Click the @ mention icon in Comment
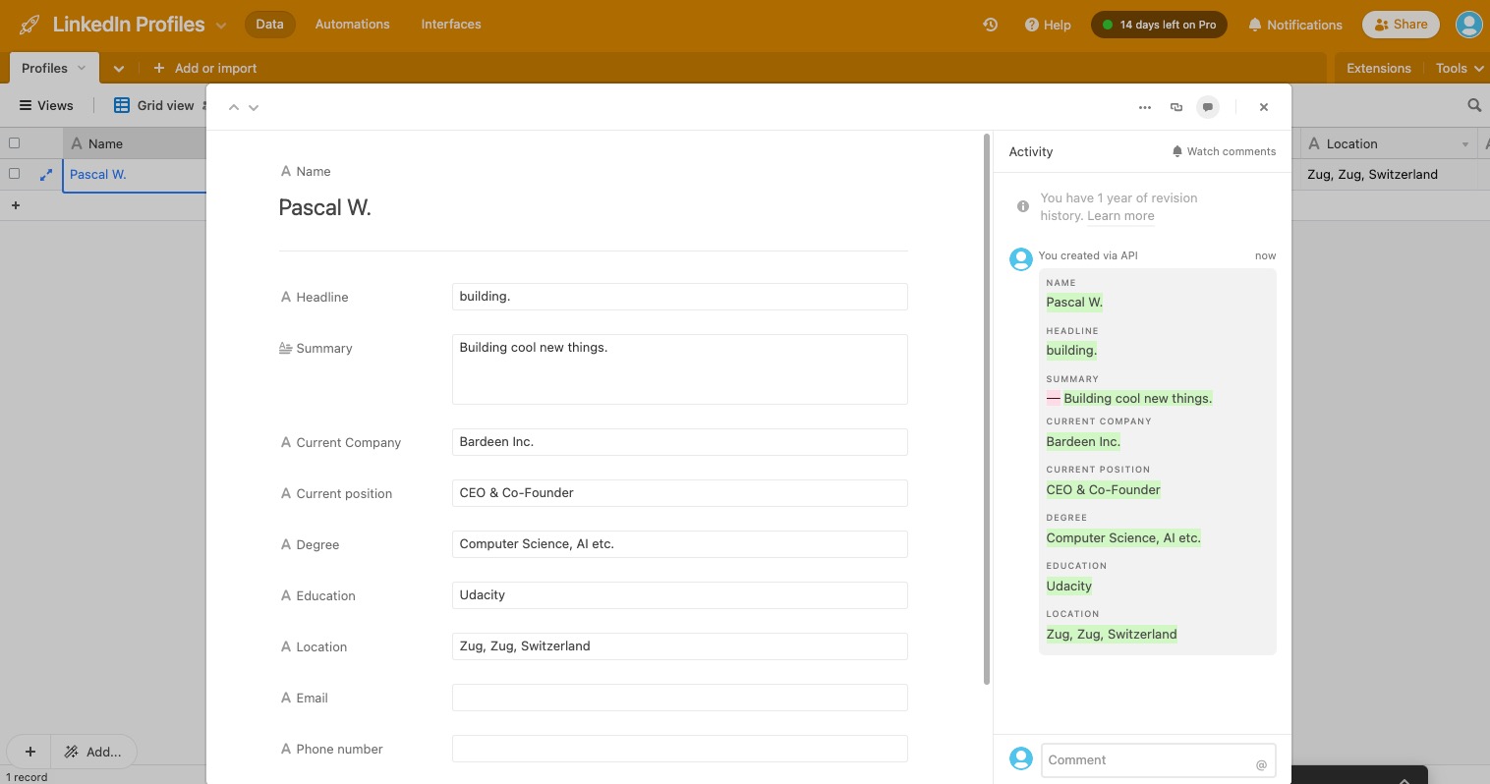Image resolution: width=1490 pixels, height=784 pixels. point(1261,765)
